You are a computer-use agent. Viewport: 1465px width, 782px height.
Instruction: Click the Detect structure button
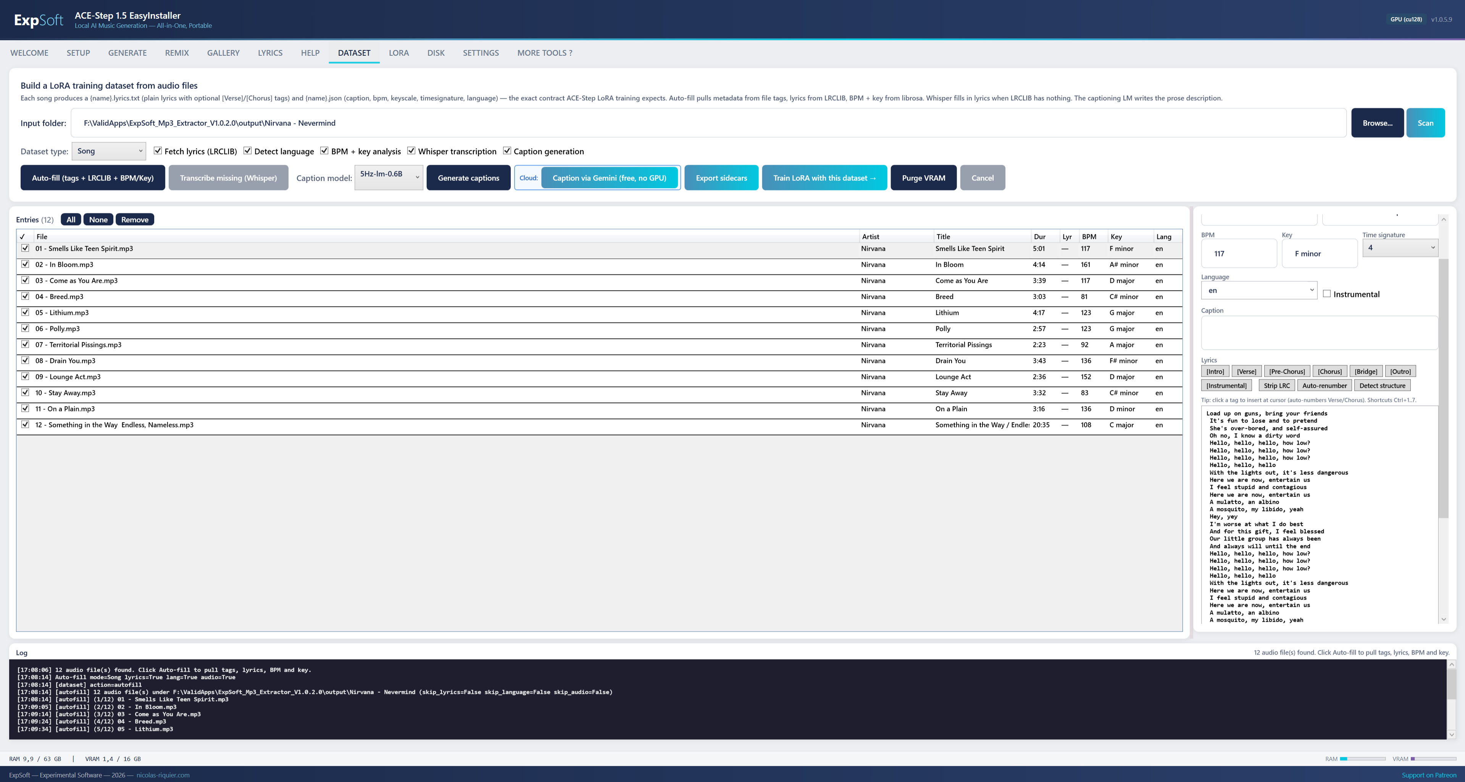click(1383, 385)
